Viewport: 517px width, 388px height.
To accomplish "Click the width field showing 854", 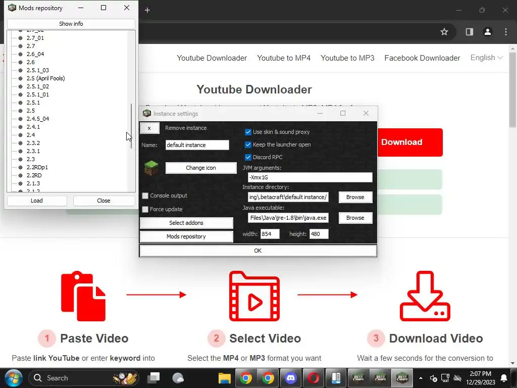I will point(270,234).
